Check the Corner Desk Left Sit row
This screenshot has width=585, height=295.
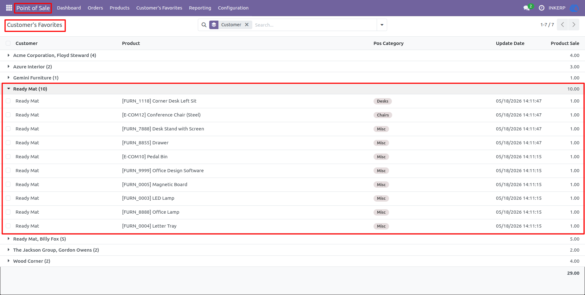tap(8, 101)
